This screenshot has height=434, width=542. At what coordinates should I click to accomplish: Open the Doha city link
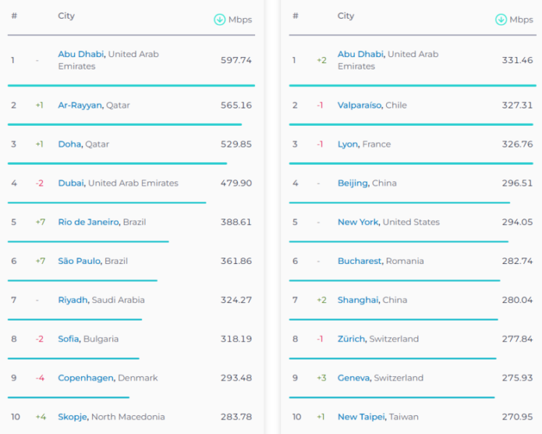[x=70, y=145]
